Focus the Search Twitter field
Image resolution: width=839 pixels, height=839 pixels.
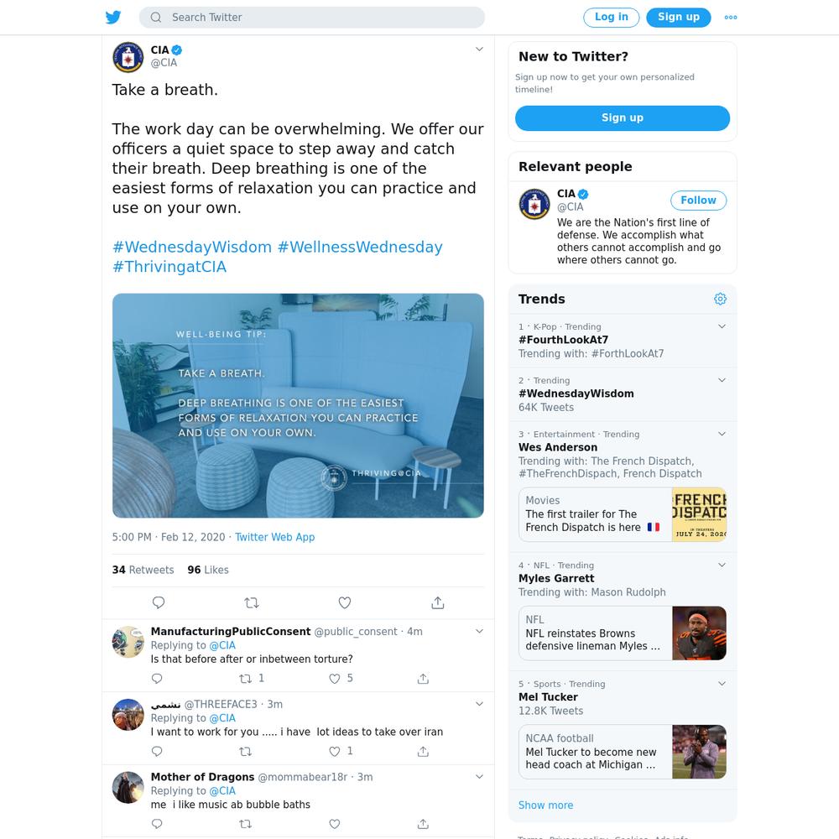tap(312, 17)
